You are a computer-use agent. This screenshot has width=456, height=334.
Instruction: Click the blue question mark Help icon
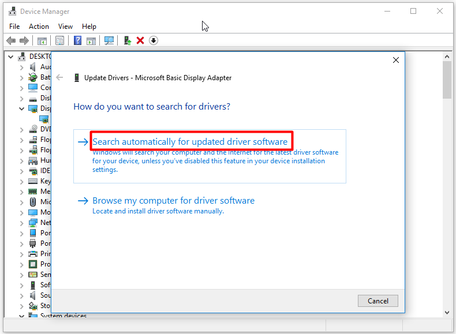click(x=78, y=40)
